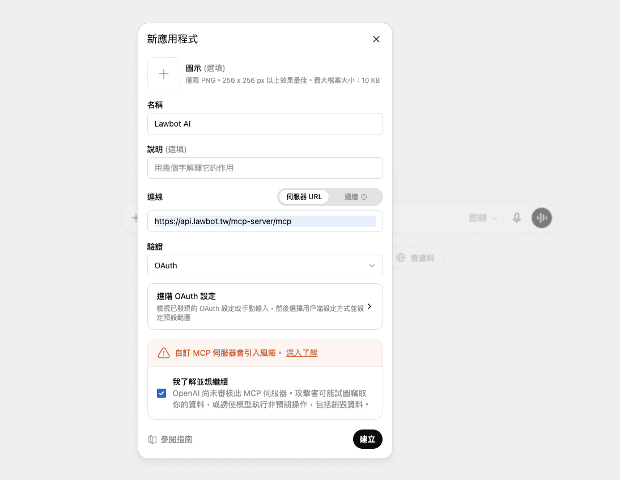Uncheck the 我了解並想繼續 checkbox
620x480 pixels.
click(162, 393)
